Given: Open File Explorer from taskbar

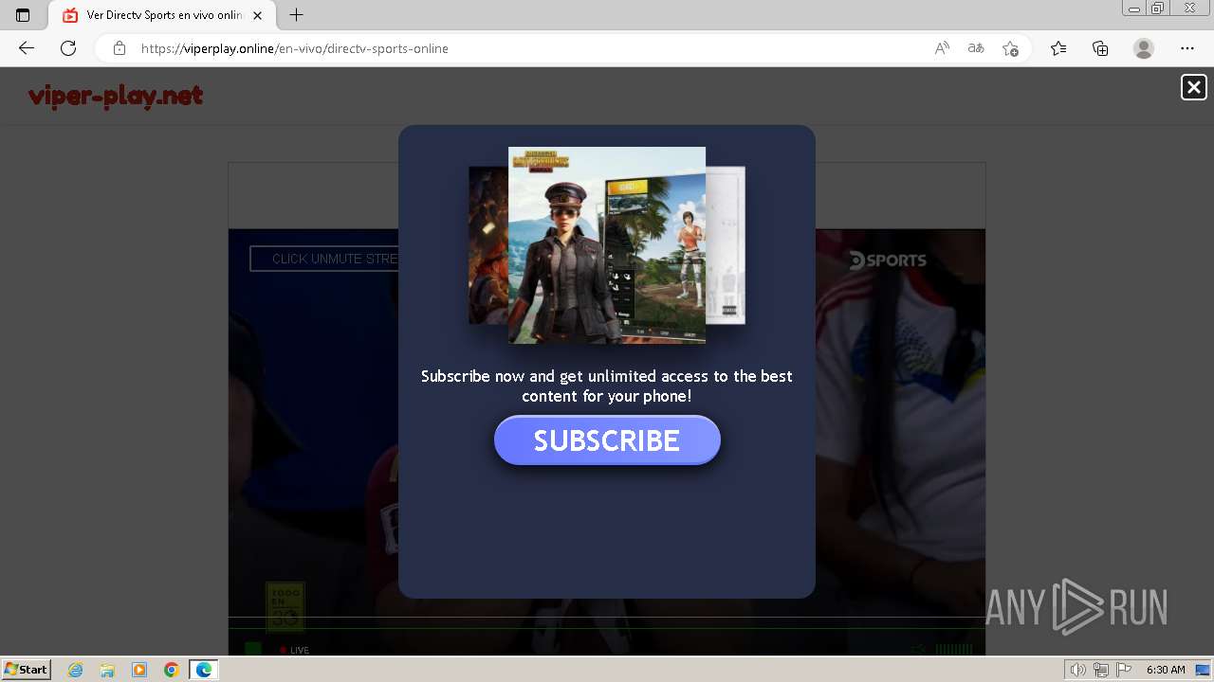Looking at the screenshot, I should click(x=107, y=670).
